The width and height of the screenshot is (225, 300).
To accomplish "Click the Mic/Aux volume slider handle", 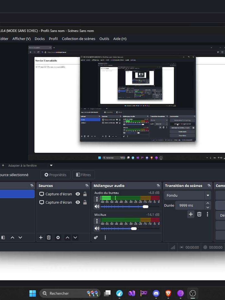I will 134,229.
